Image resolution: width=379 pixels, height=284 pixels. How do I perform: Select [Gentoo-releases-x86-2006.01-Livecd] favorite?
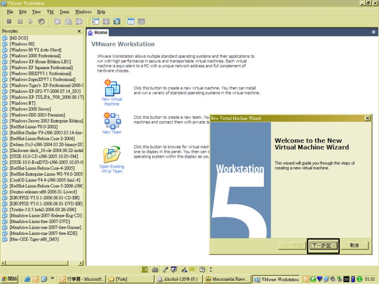[43, 192]
